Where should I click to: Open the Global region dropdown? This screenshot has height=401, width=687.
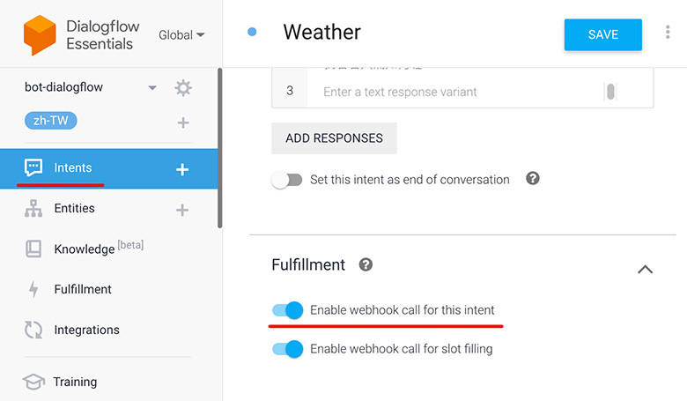[x=181, y=35]
